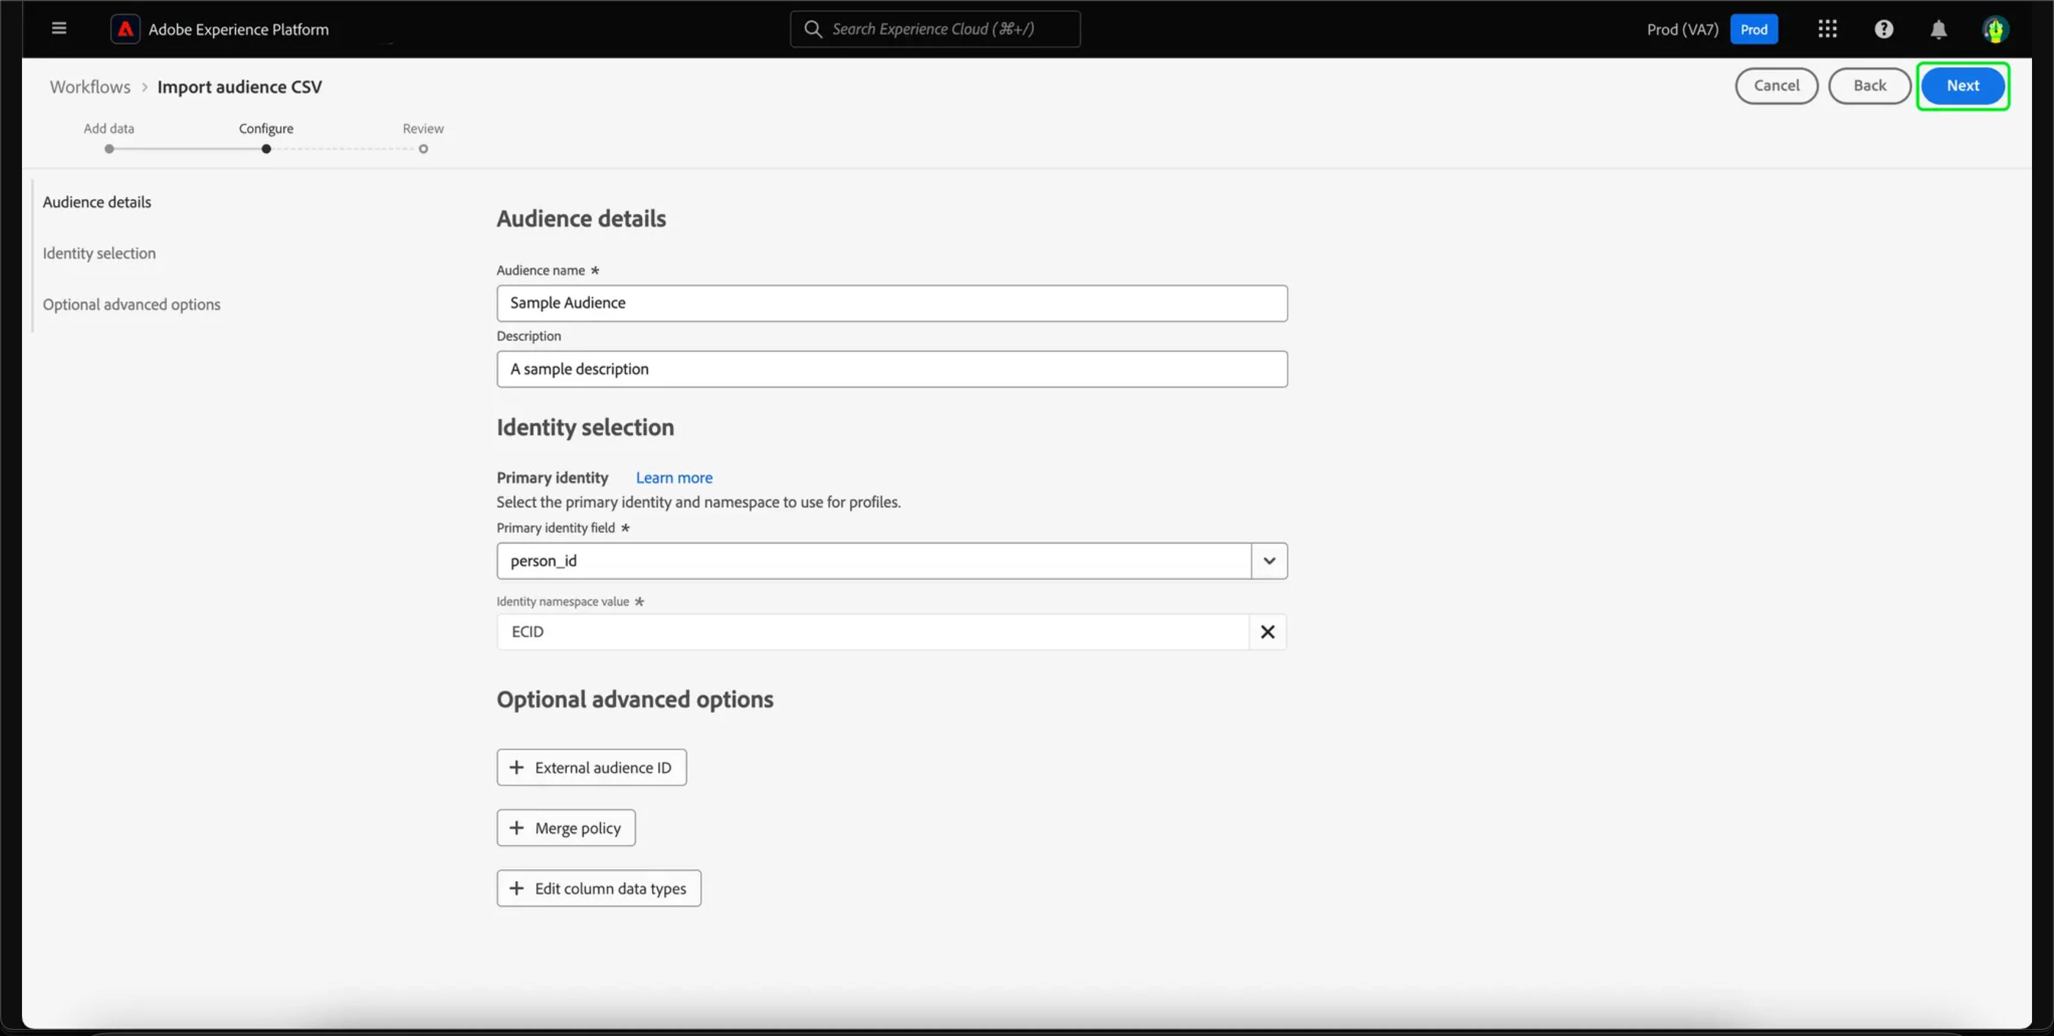The image size is (2054, 1036).
Task: Open the app switcher grid icon
Action: coord(1827,30)
